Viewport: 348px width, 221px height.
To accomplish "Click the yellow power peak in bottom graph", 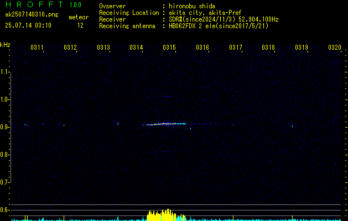I will [x=166, y=215].
